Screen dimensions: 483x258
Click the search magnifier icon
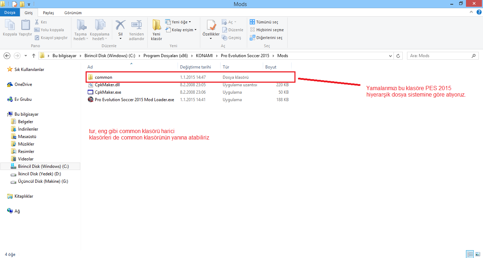tap(473, 56)
